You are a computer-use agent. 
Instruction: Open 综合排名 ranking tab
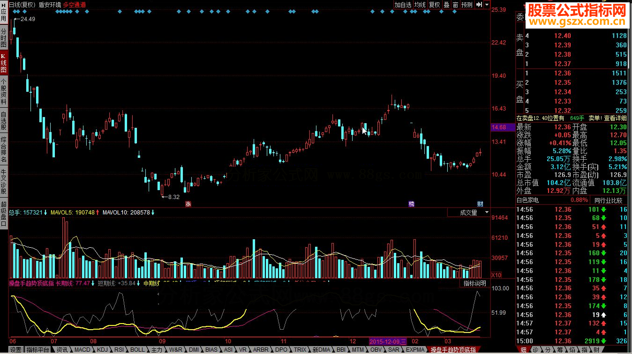(x=4, y=149)
